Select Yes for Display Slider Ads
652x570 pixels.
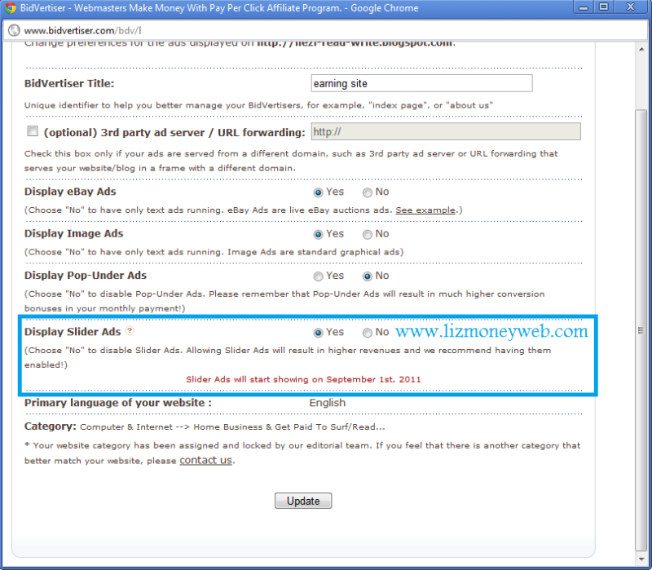point(318,333)
